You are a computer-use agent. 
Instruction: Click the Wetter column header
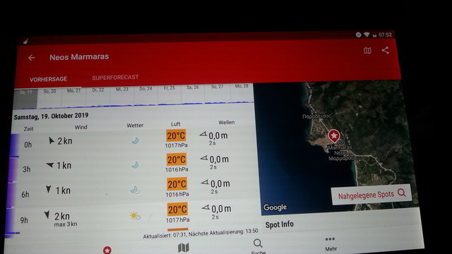(135, 126)
